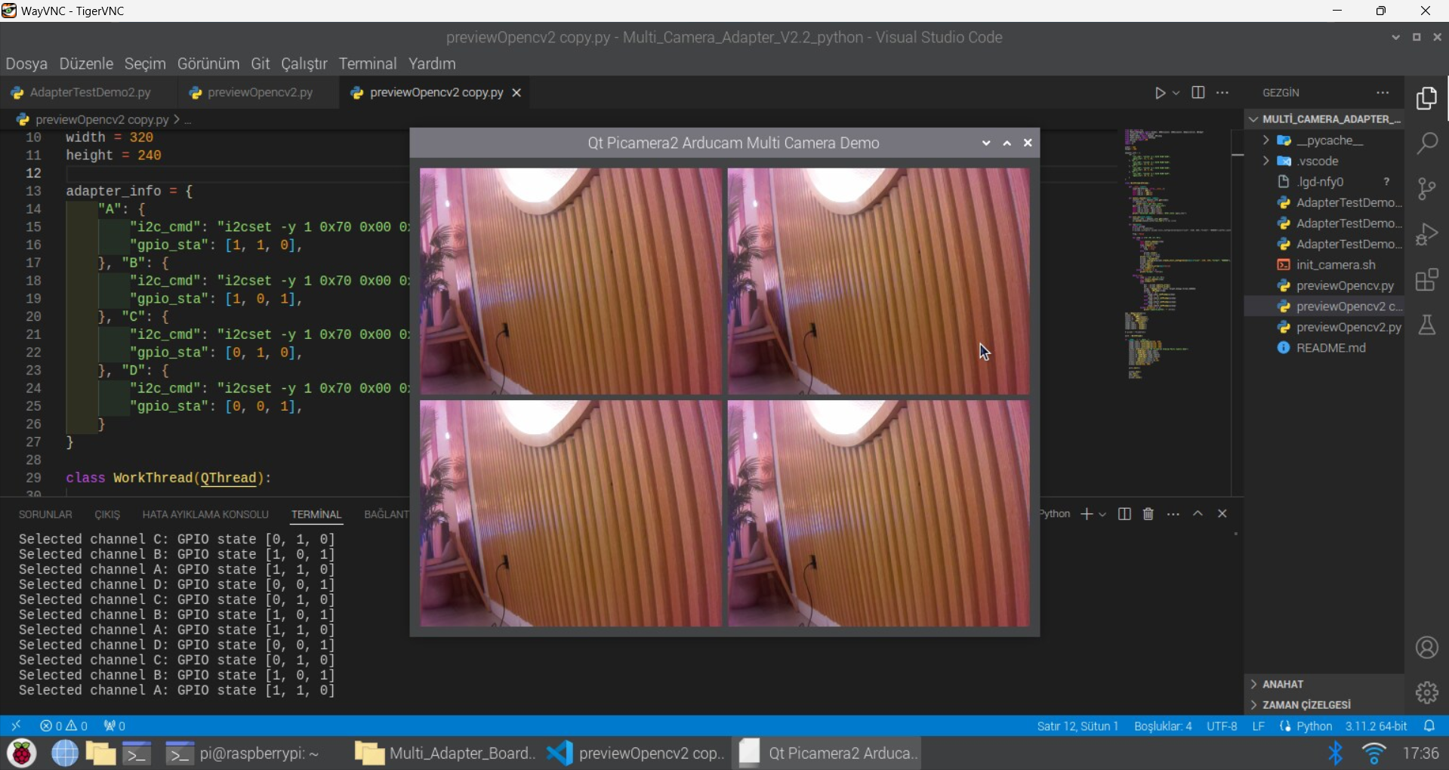This screenshot has height=770, width=1449.
Task: Maximize the terminal panel with the chevron
Action: (1198, 514)
